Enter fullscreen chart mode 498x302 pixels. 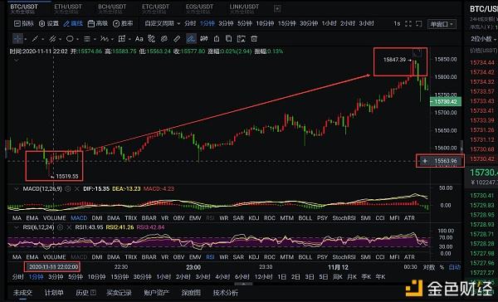(x=408, y=23)
